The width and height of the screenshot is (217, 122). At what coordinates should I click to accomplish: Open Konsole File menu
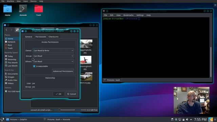[105, 15]
